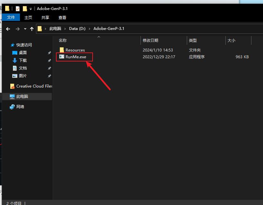Click the 2024/1/10 14:53 date cell
Image resolution: width=263 pixels, height=205 pixels.
point(158,50)
